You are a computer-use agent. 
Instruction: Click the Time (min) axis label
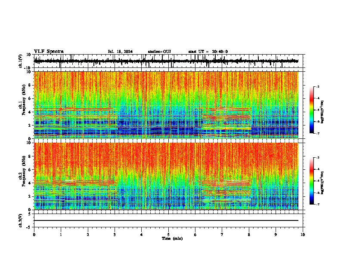tap(172, 239)
